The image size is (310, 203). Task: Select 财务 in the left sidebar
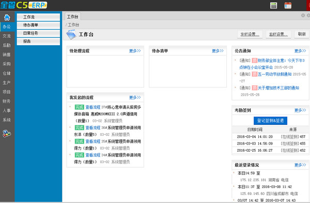pos(7,101)
